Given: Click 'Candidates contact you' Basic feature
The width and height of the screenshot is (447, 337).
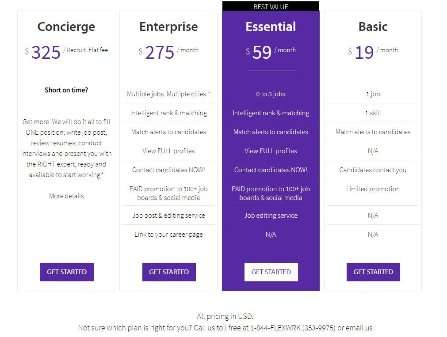Looking at the screenshot, I should [x=373, y=170].
